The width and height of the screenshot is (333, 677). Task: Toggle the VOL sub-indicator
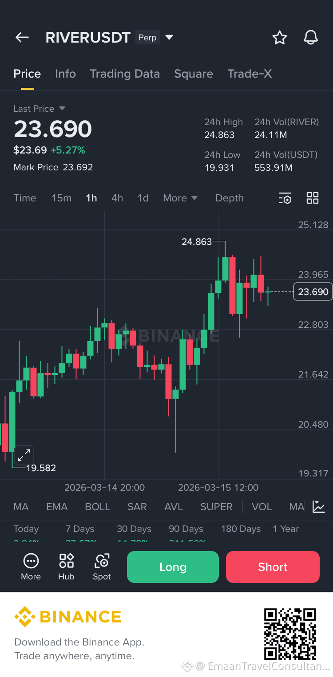262,507
